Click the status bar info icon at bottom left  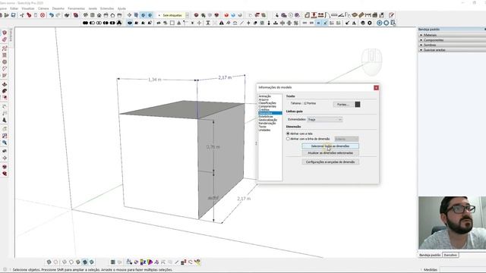(5, 270)
